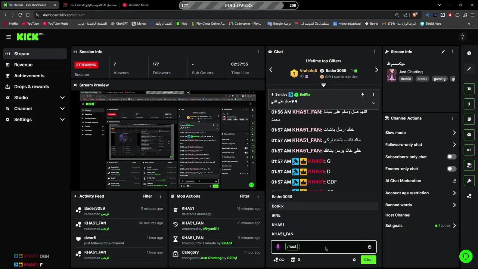Open the hamburger menu beside Kick logo
Screen dimensions: 478x269
click(9, 37)
